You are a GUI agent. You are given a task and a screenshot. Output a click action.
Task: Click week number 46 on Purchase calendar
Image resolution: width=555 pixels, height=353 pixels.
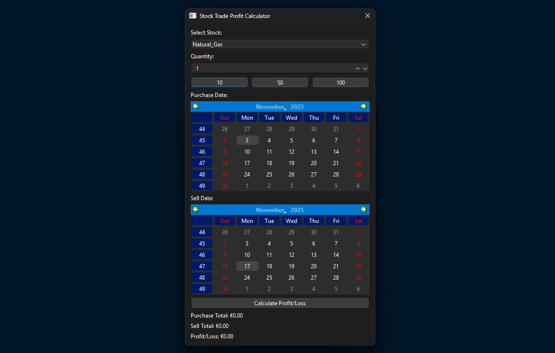pyautogui.click(x=202, y=151)
